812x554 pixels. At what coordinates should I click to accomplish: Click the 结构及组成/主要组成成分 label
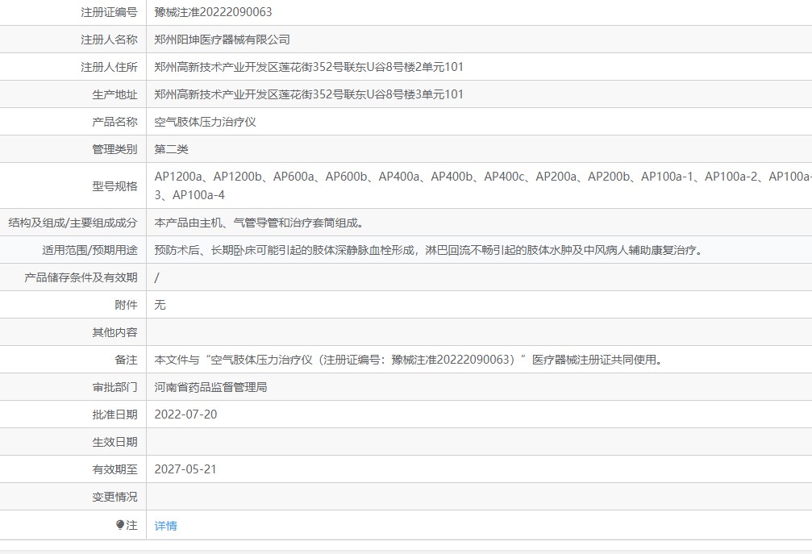[73, 223]
